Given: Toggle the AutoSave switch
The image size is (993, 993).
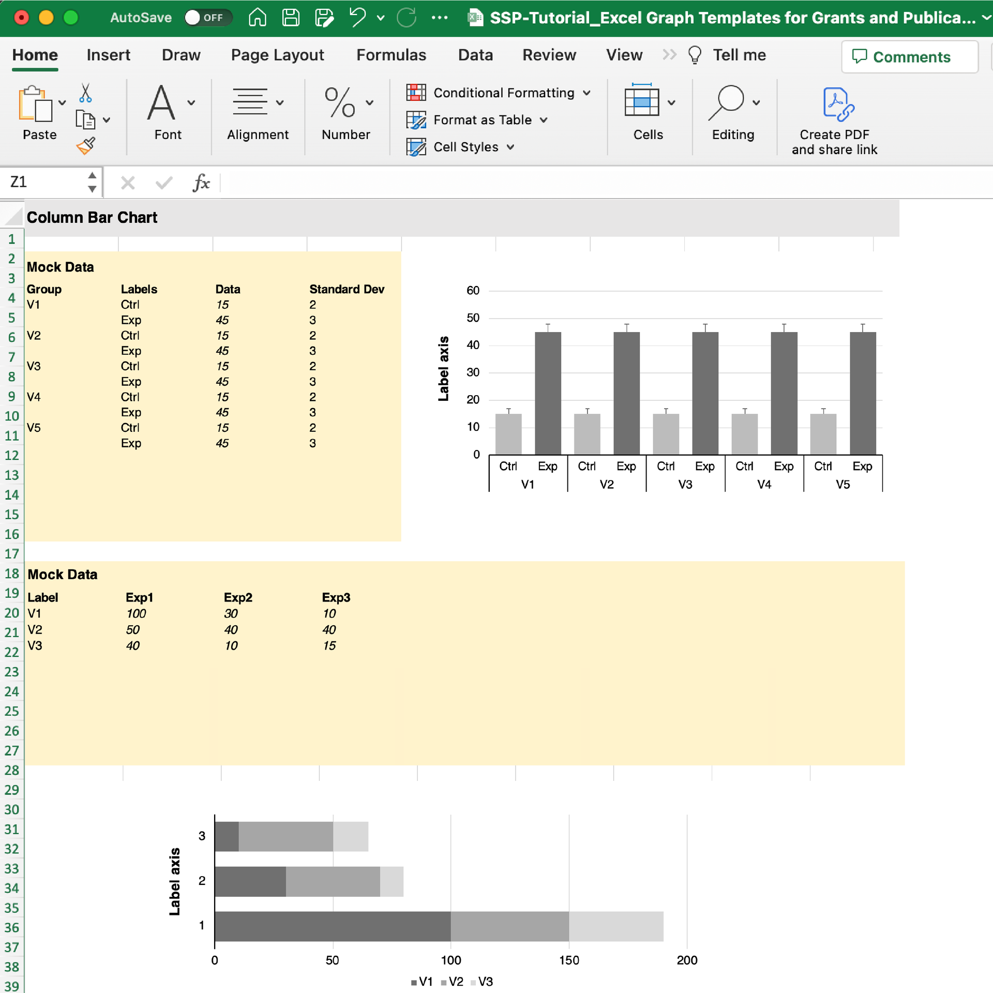Looking at the screenshot, I should (208, 18).
